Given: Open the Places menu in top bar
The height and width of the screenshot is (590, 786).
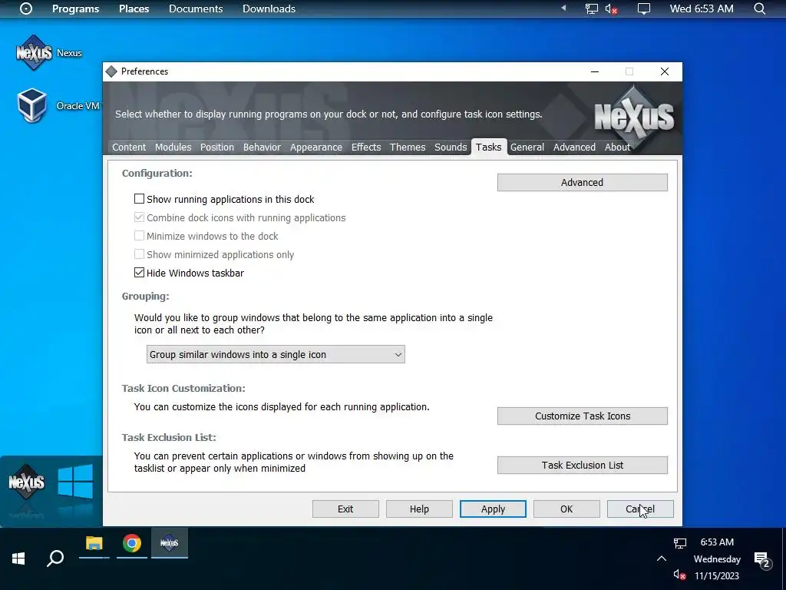Looking at the screenshot, I should 134,8.
